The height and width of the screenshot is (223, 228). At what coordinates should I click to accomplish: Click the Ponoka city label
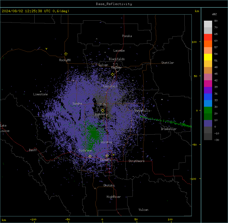coord(127,36)
